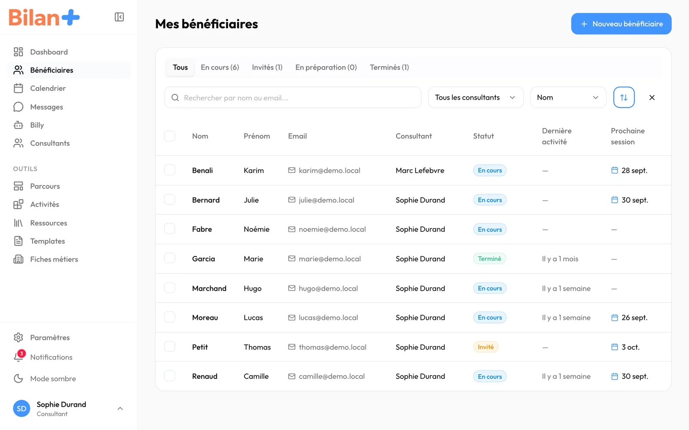Viewport: 689px width, 430px height.
Task: Switch to the En cours (6) tab
Action: (220, 67)
